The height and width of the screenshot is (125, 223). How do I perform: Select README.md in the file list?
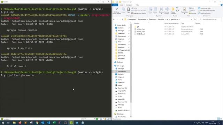pyautogui.click(x=140, y=34)
